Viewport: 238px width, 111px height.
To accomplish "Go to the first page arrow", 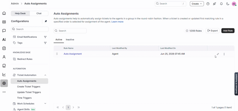I will click(58, 107).
